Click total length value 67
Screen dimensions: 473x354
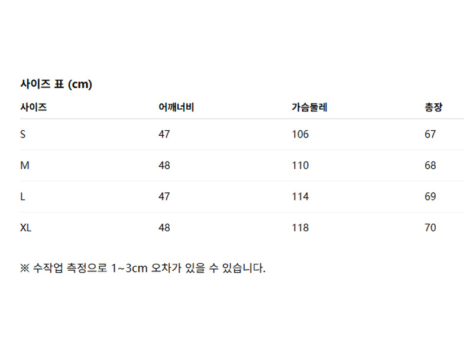click(x=430, y=135)
